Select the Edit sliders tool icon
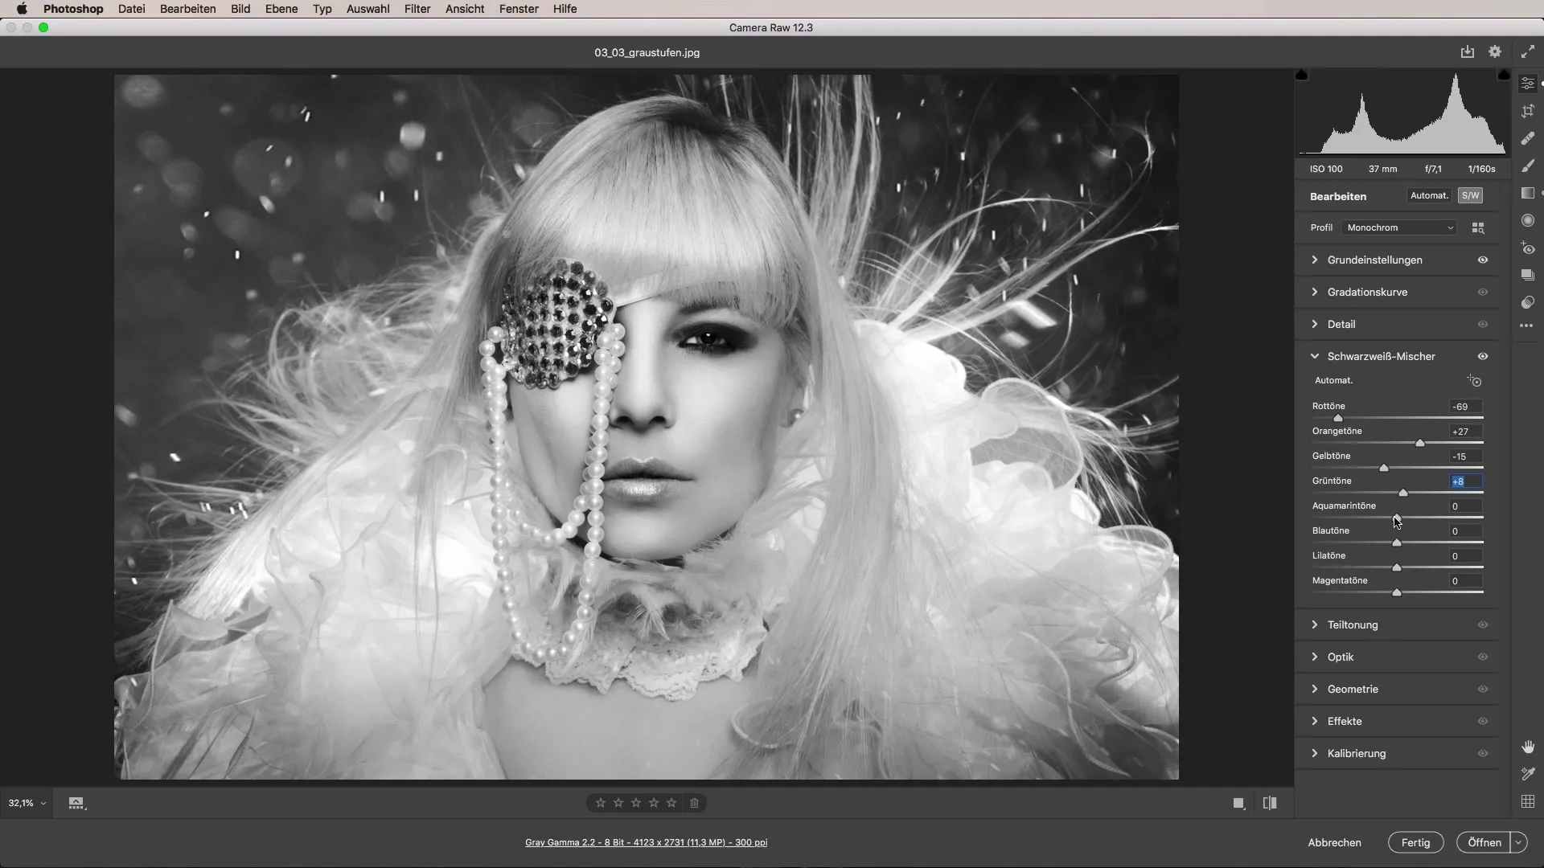 [x=1528, y=84]
